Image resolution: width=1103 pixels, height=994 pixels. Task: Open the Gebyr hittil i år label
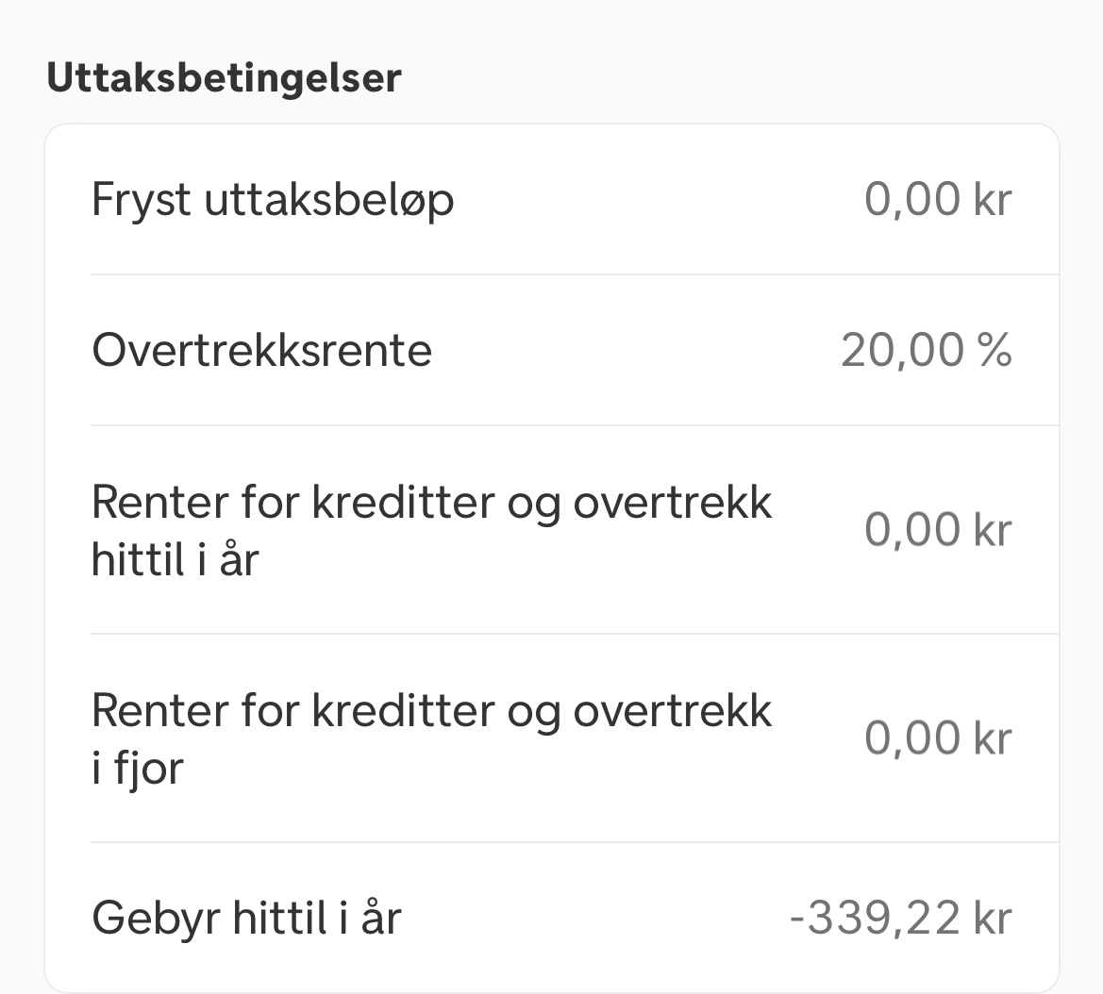[x=246, y=919]
